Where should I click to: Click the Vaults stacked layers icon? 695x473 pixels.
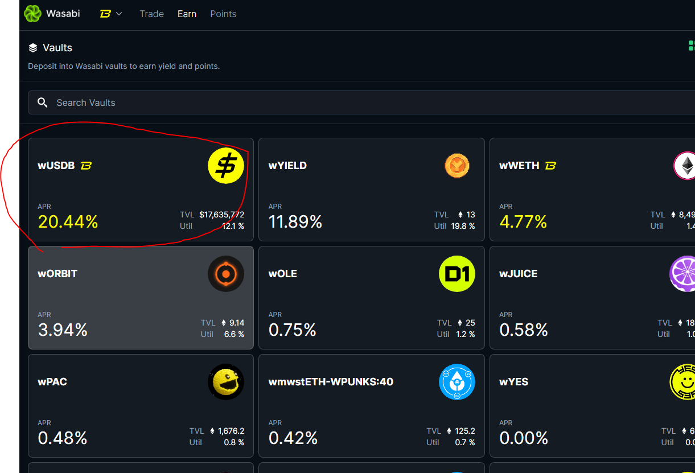[33, 48]
